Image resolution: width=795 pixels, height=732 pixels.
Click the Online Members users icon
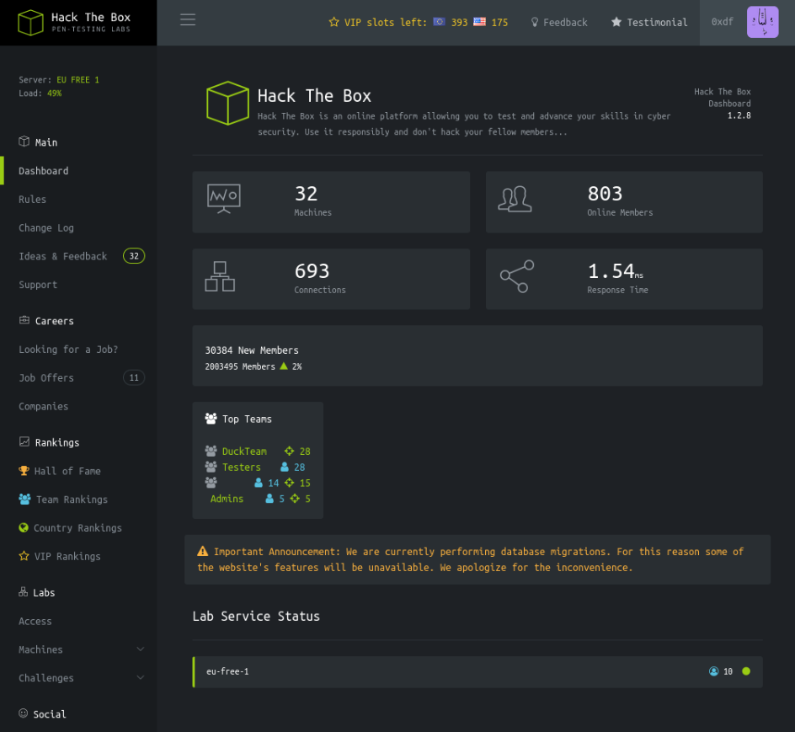[x=515, y=199]
